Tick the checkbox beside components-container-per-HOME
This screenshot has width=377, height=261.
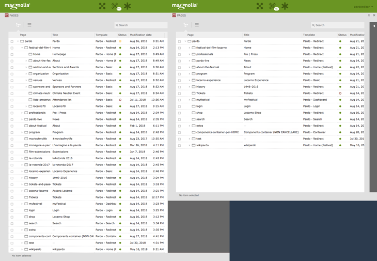tap(179, 132)
